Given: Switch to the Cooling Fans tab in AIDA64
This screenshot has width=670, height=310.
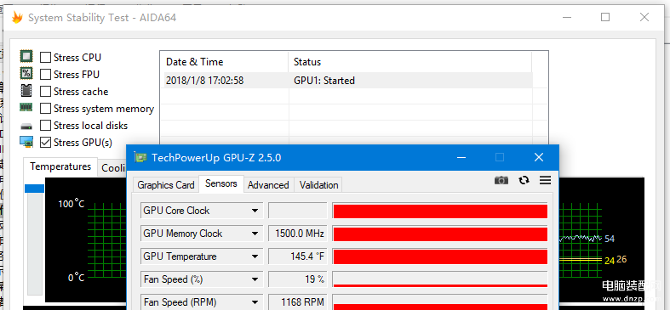Looking at the screenshot, I should coord(112,168).
